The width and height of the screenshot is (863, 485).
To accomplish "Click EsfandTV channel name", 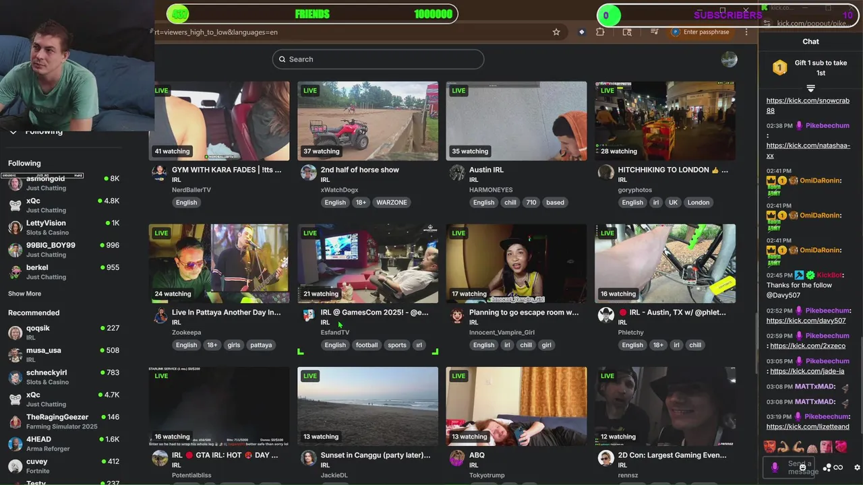I will [335, 332].
